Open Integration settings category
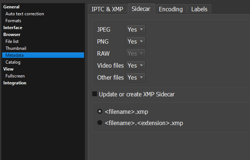Image resolution: width=250 pixels, height=160 pixels. pyautogui.click(x=15, y=83)
